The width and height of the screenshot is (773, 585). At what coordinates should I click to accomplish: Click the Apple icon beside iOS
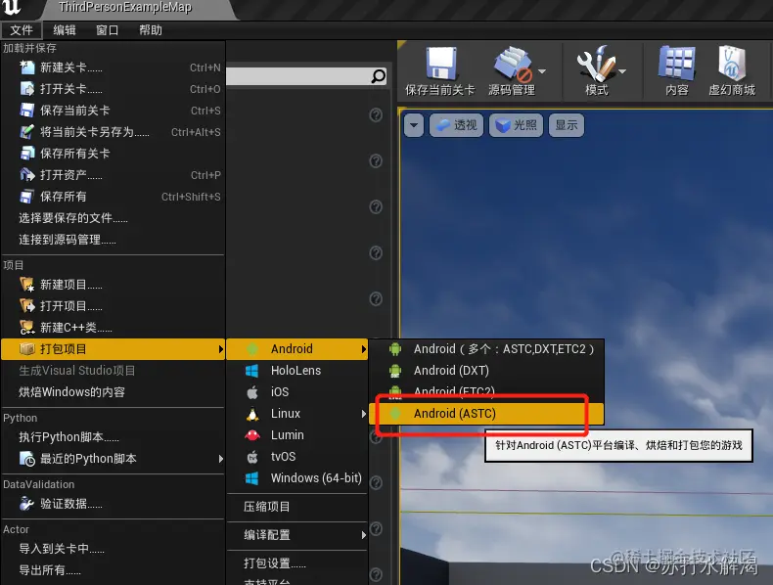click(251, 392)
